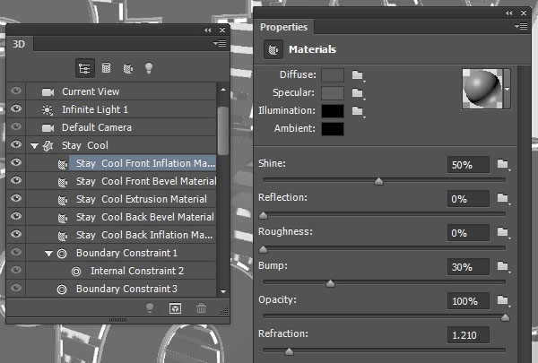The width and height of the screenshot is (538, 363).
Task: Hide Stay Cool Back Bevel Material
Action: point(16,216)
